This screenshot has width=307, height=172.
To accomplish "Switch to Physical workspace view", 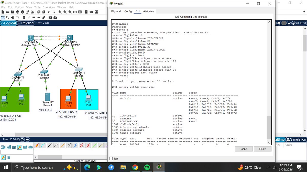I will pyautogui.click(x=26, y=23).
